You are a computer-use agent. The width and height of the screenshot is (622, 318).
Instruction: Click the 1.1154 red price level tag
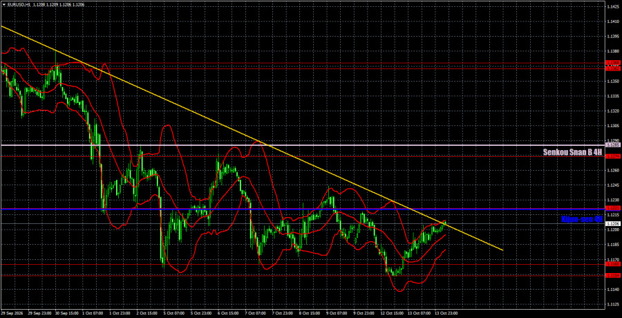(612, 274)
